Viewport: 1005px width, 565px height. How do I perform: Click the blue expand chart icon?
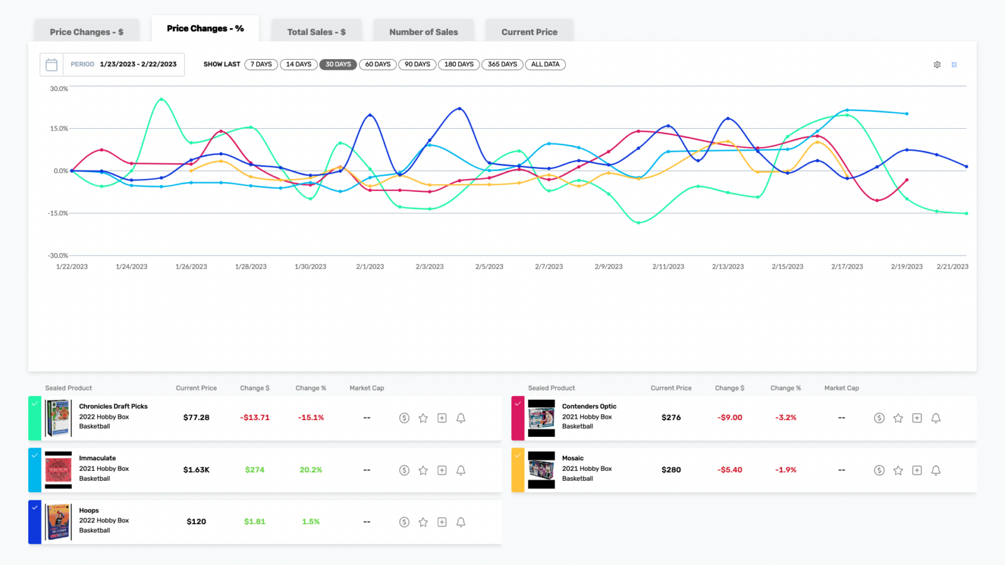(x=954, y=65)
